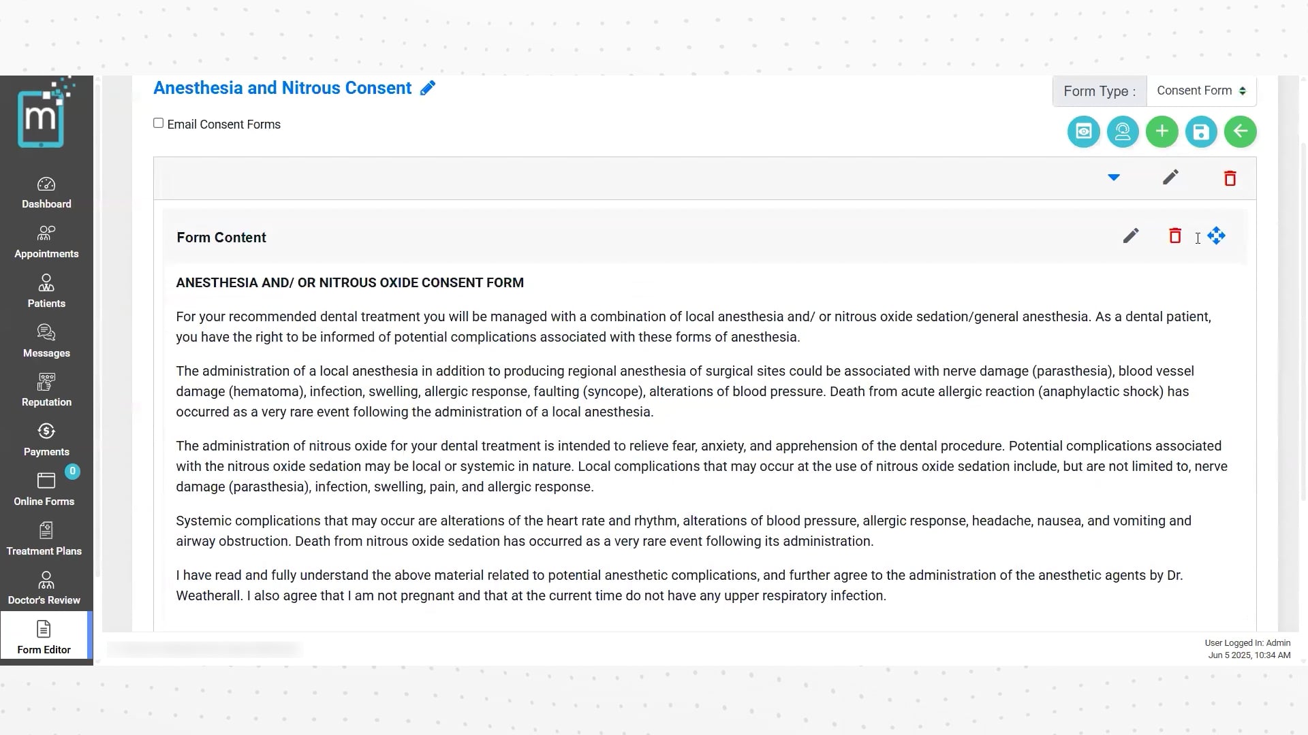Click the headset support agent icon
Viewport: 1308px width, 735px height.
click(x=1123, y=132)
